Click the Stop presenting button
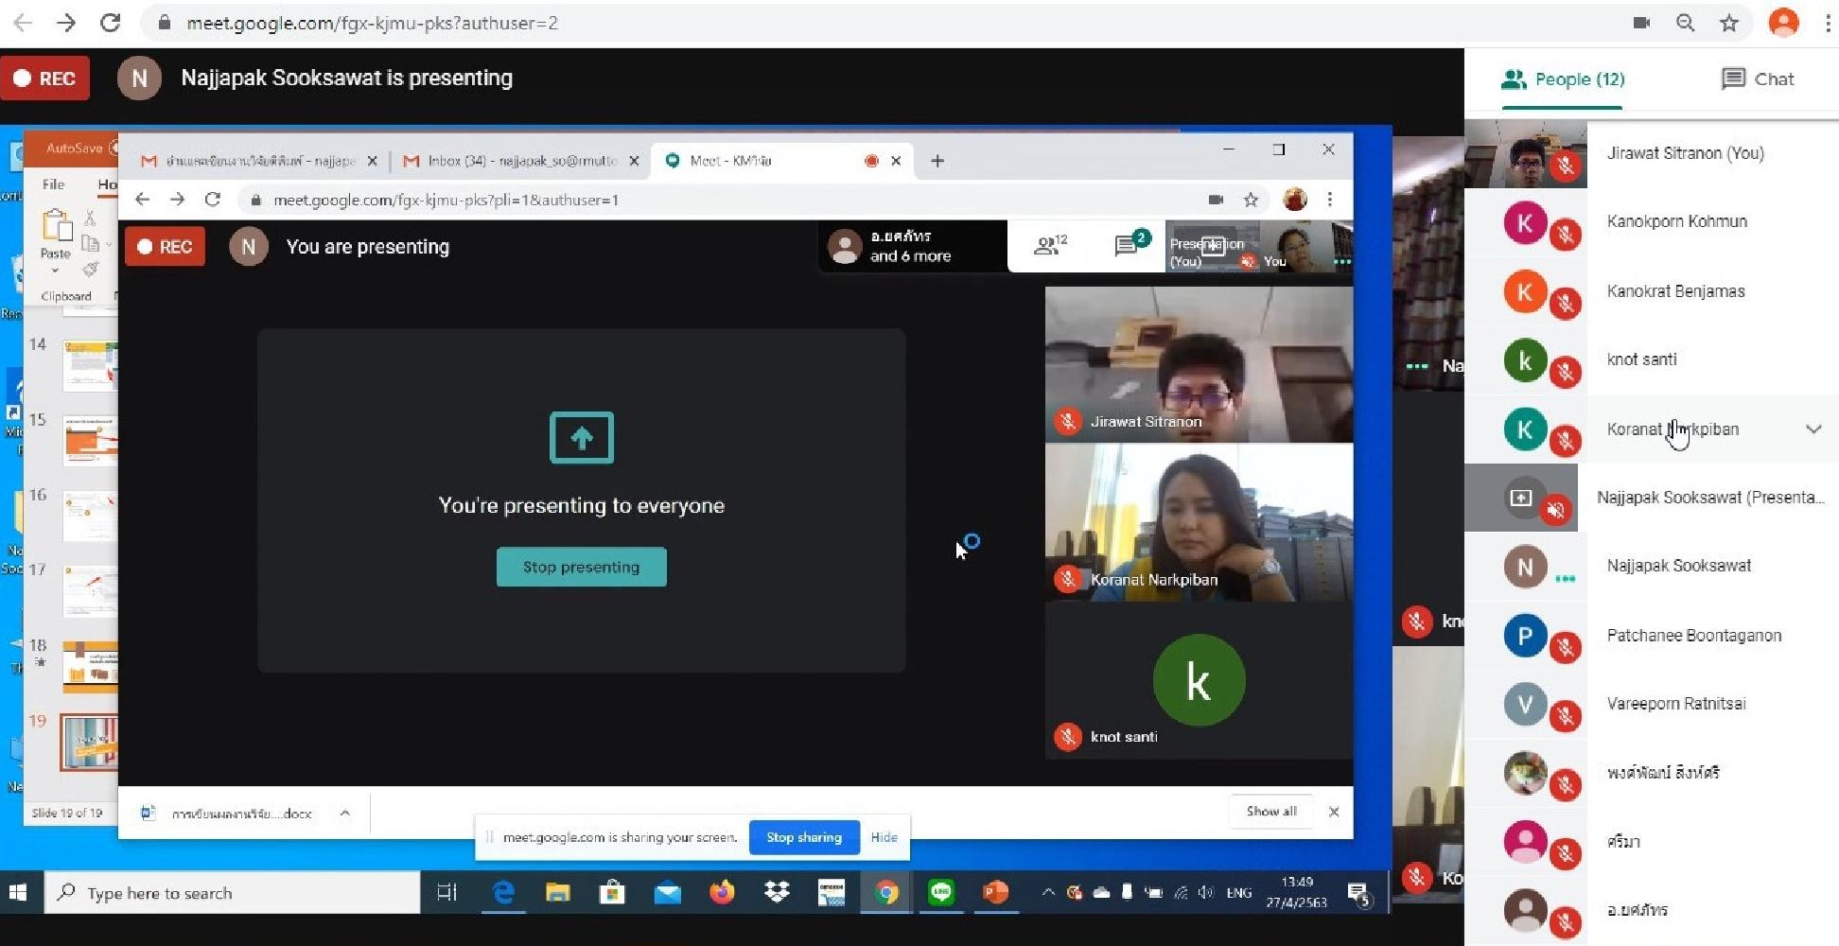This screenshot has height=946, width=1839. click(x=581, y=568)
